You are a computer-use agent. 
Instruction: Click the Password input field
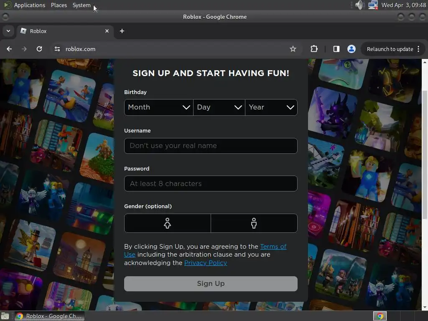tap(211, 183)
